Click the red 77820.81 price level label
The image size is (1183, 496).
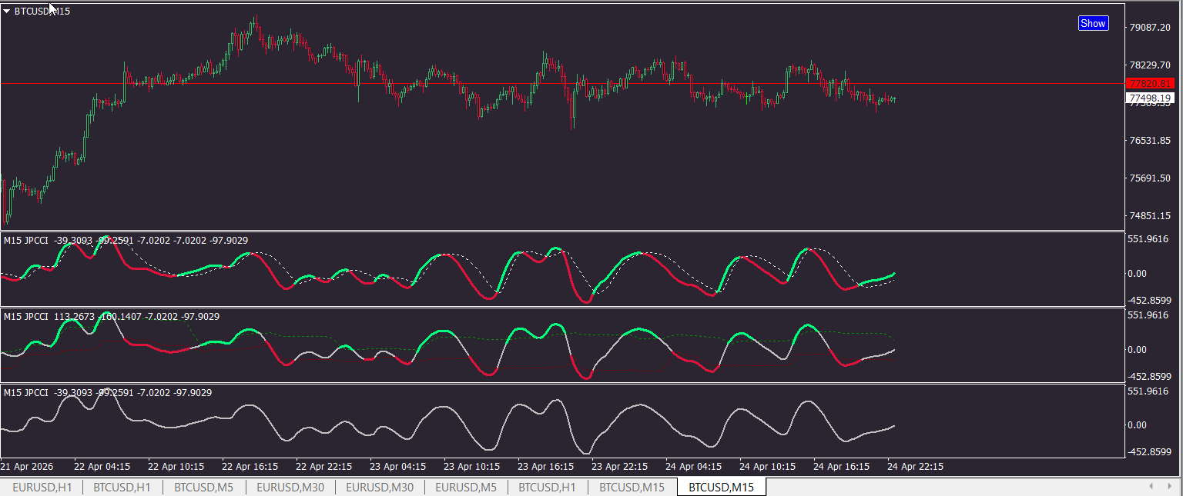coord(1150,83)
